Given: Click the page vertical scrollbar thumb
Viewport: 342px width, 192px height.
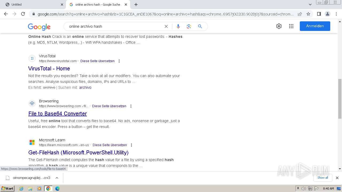Looking at the screenshot, I should (x=340, y=99).
